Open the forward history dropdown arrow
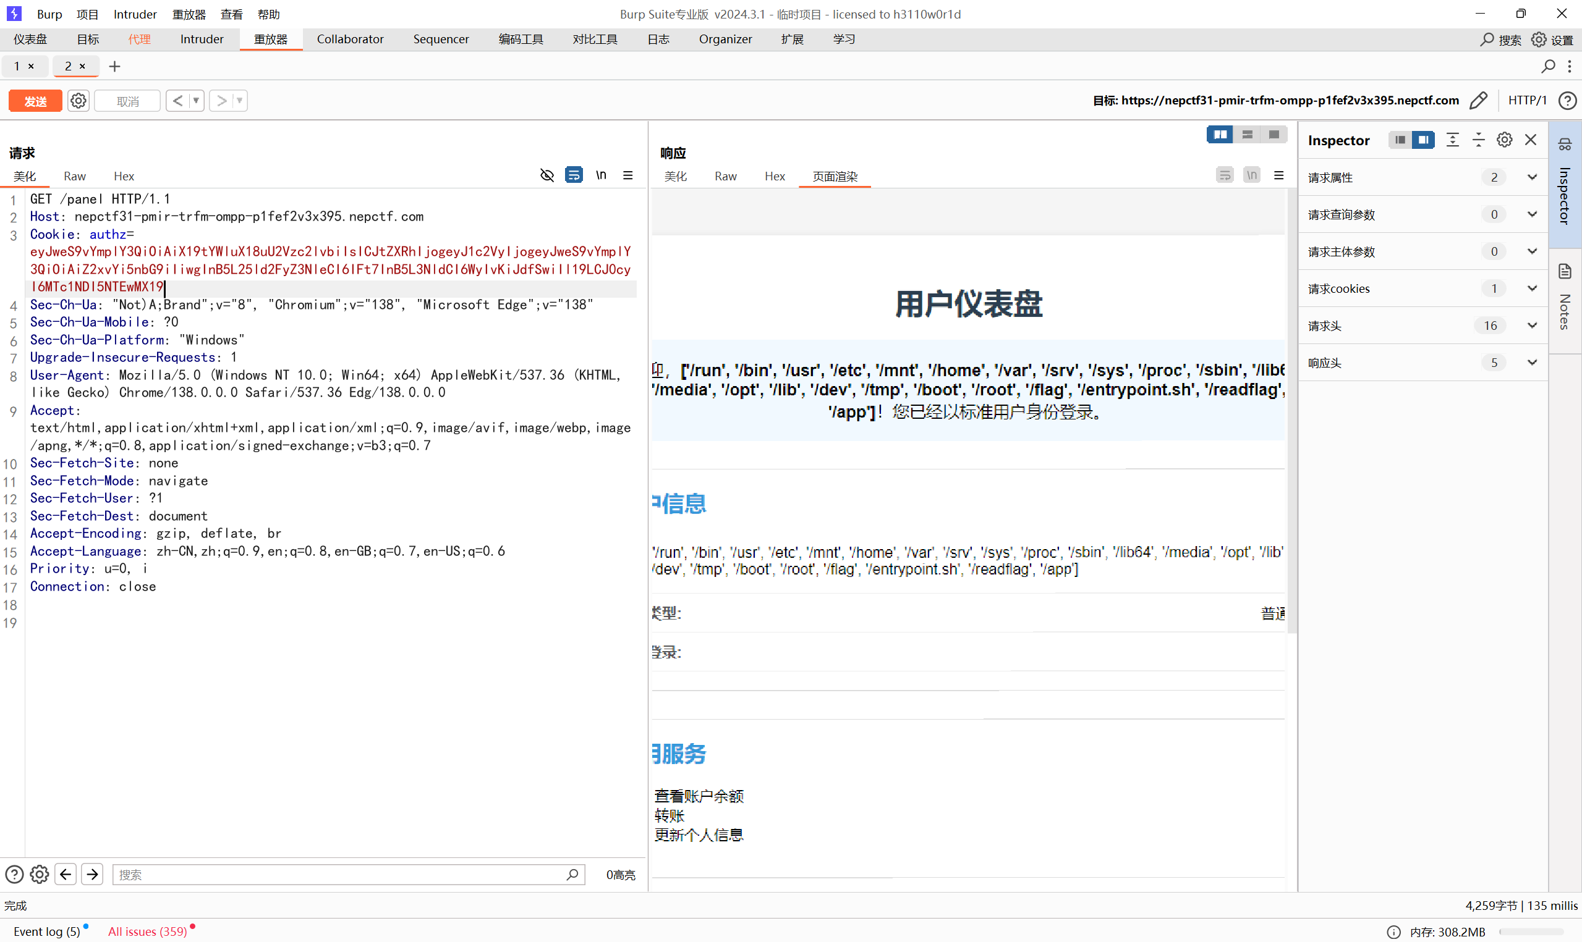 239,101
